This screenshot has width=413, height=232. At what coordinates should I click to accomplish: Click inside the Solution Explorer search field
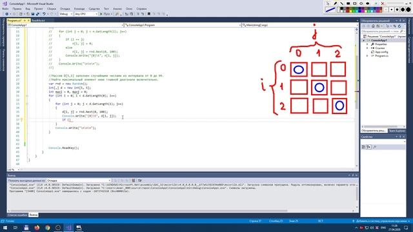(x=380, y=32)
